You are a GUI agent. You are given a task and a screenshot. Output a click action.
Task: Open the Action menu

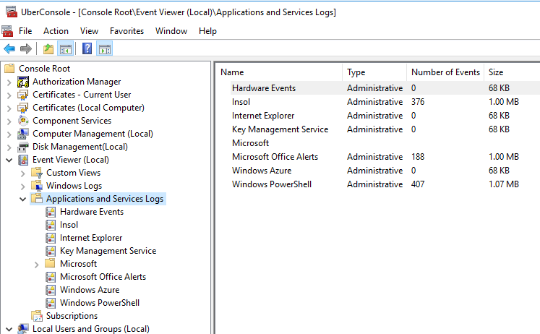56,31
